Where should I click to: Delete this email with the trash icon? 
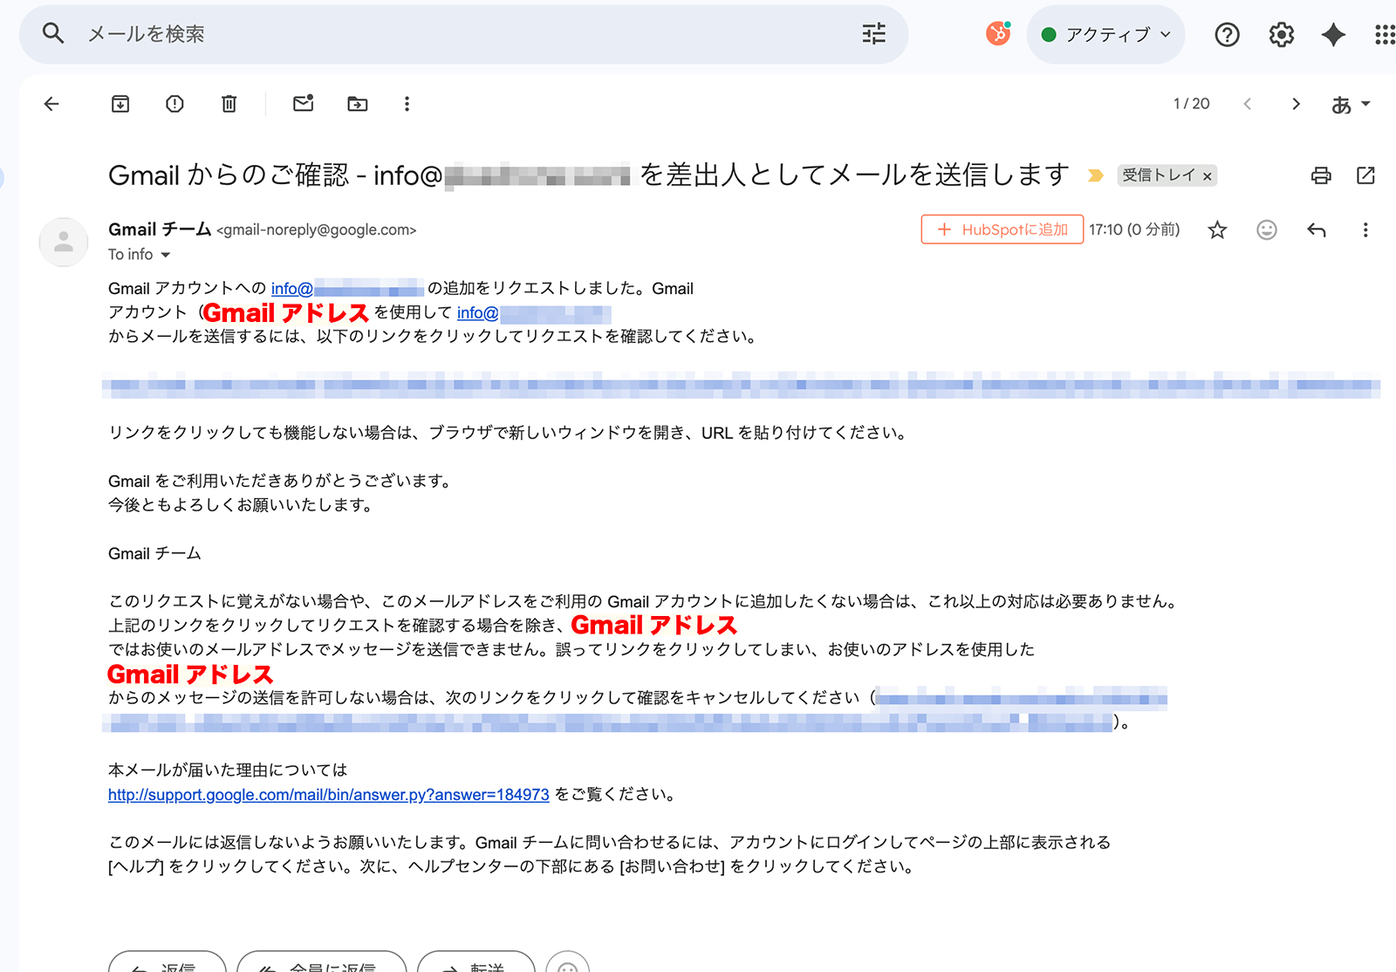[x=229, y=104]
